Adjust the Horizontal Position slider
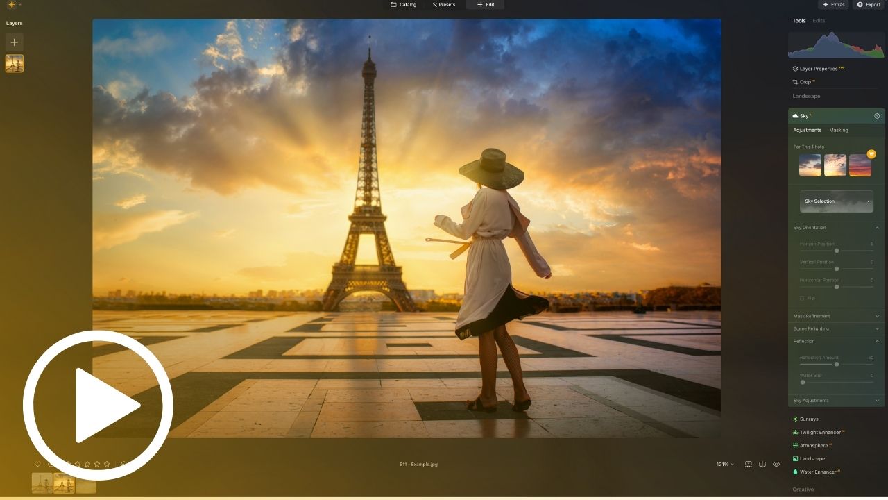This screenshot has width=888, height=500. click(x=837, y=286)
